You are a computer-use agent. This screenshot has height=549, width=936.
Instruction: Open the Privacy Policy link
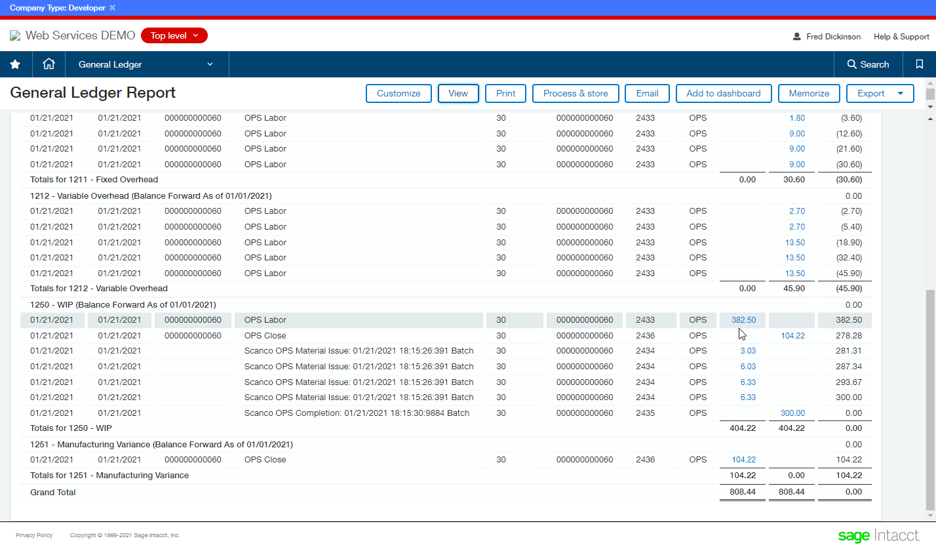pos(34,535)
